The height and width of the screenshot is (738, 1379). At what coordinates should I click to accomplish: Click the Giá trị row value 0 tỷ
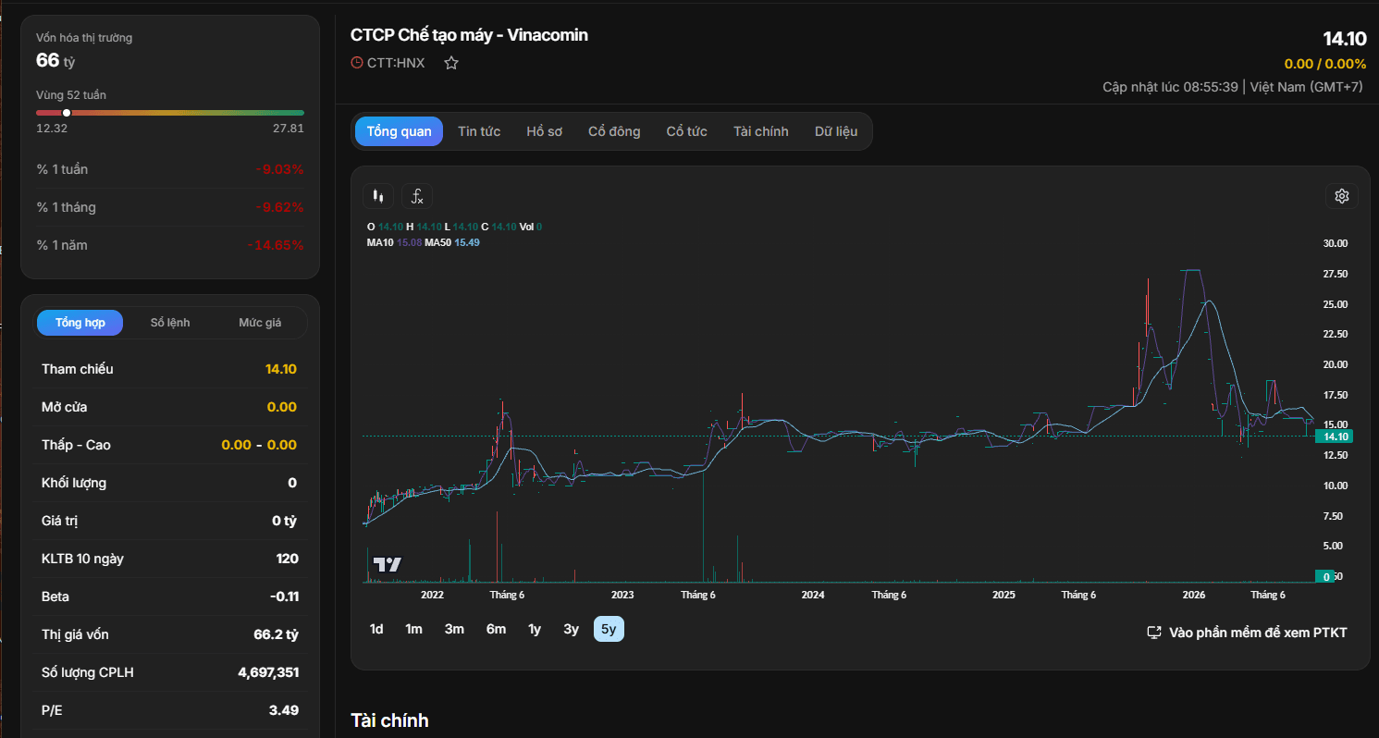click(285, 521)
